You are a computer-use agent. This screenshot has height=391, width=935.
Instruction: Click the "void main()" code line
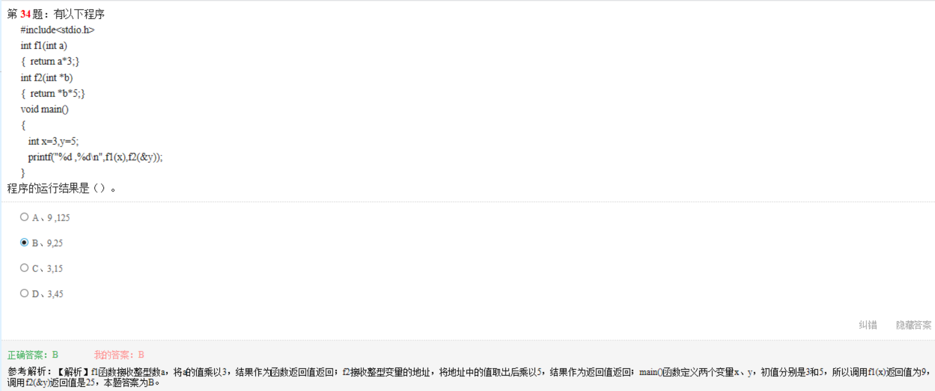coord(44,109)
